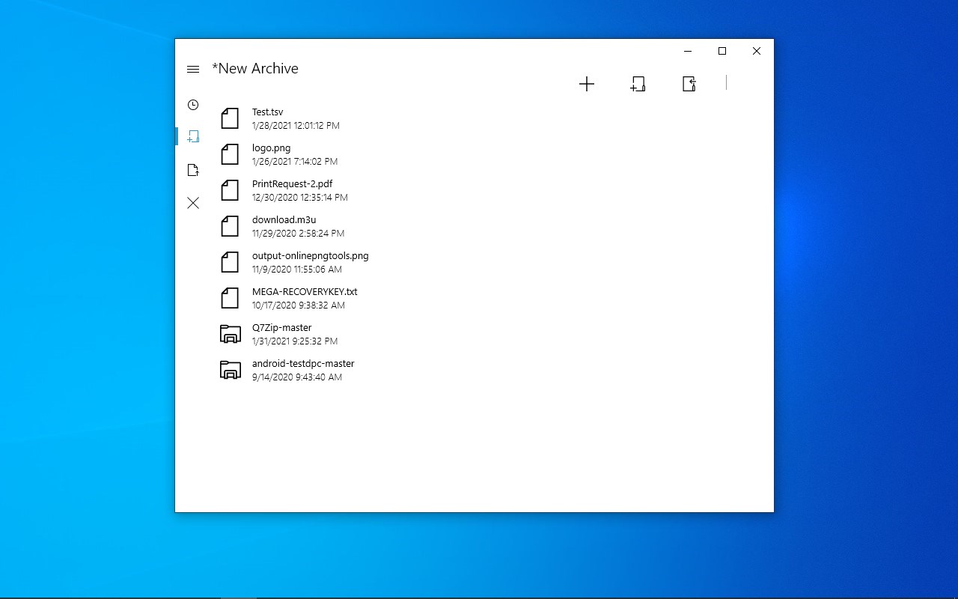Select the Q7Zip-master folder name

(282, 328)
